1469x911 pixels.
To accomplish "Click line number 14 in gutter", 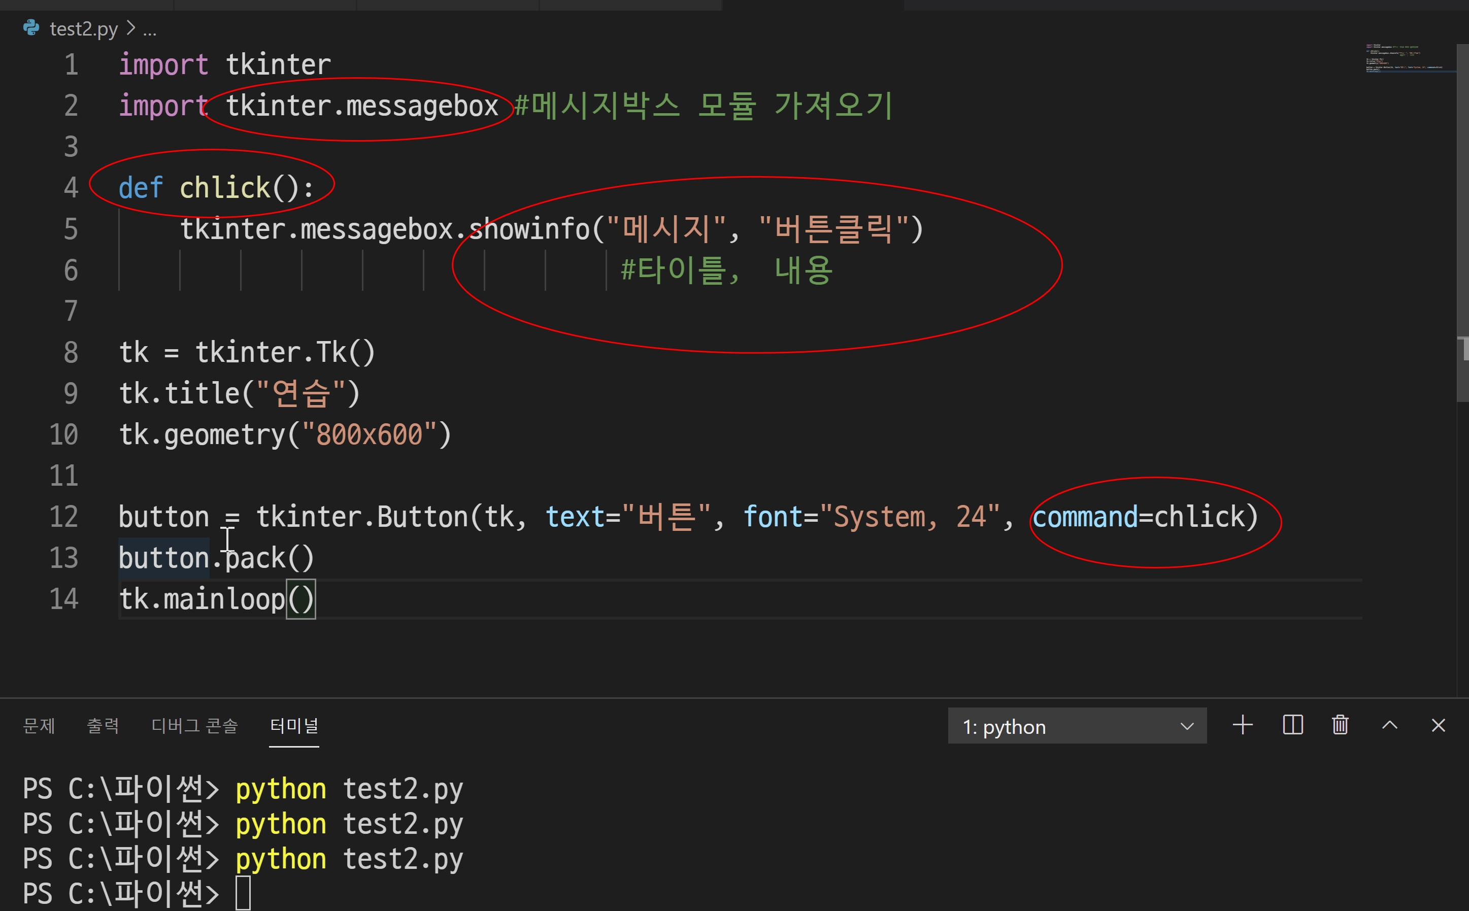I will point(64,599).
